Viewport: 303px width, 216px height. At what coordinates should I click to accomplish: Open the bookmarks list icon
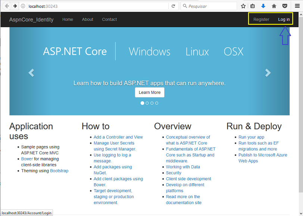tap(252, 6)
